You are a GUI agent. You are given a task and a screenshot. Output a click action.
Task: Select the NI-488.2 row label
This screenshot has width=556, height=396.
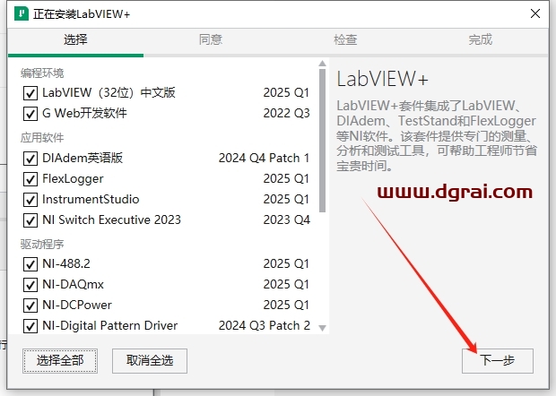(x=66, y=263)
